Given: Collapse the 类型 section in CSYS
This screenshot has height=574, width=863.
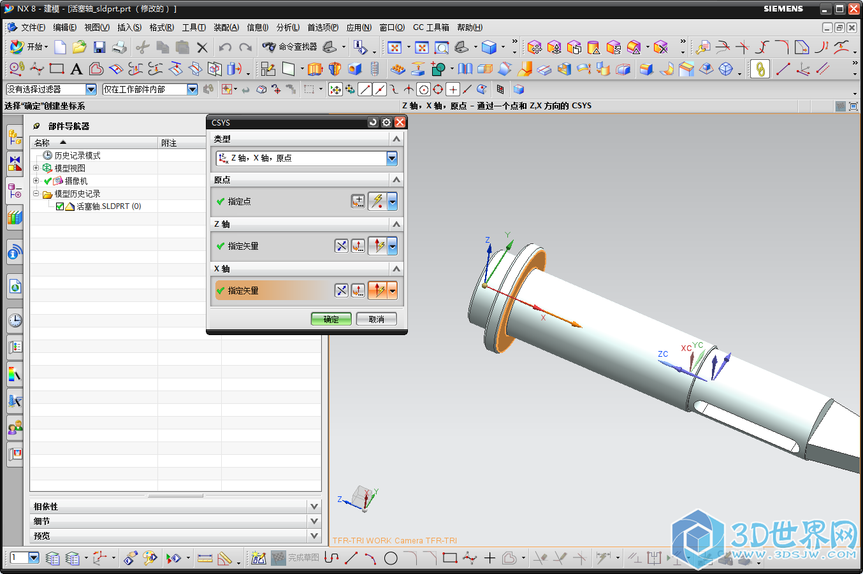Looking at the screenshot, I should coord(396,139).
